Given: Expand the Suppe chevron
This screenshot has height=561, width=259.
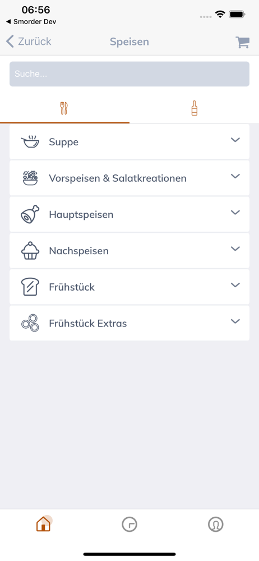Looking at the screenshot, I should pyautogui.click(x=235, y=140).
